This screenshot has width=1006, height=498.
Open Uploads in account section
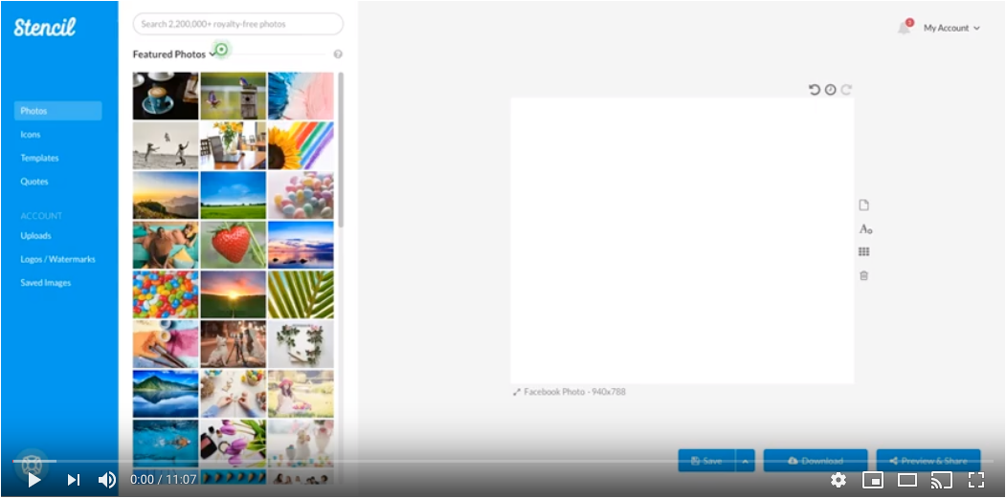(35, 235)
